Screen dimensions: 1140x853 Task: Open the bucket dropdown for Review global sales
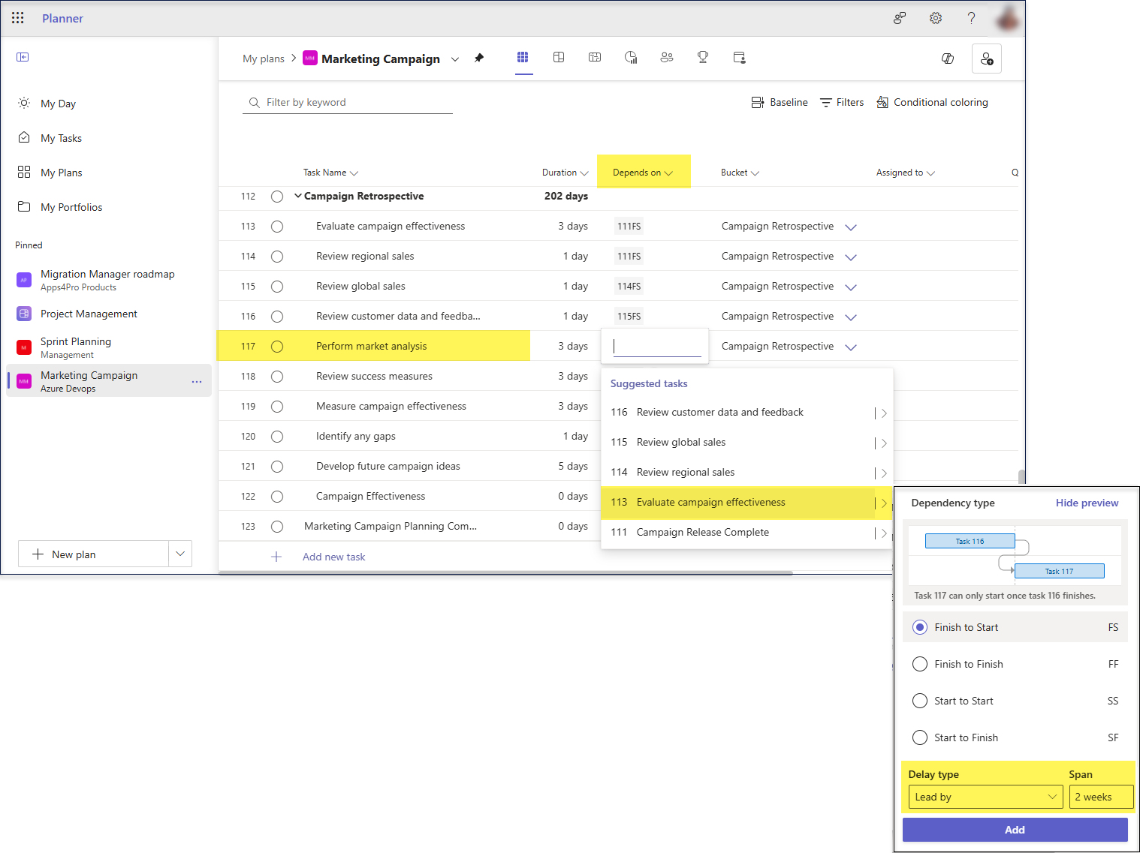click(x=850, y=286)
